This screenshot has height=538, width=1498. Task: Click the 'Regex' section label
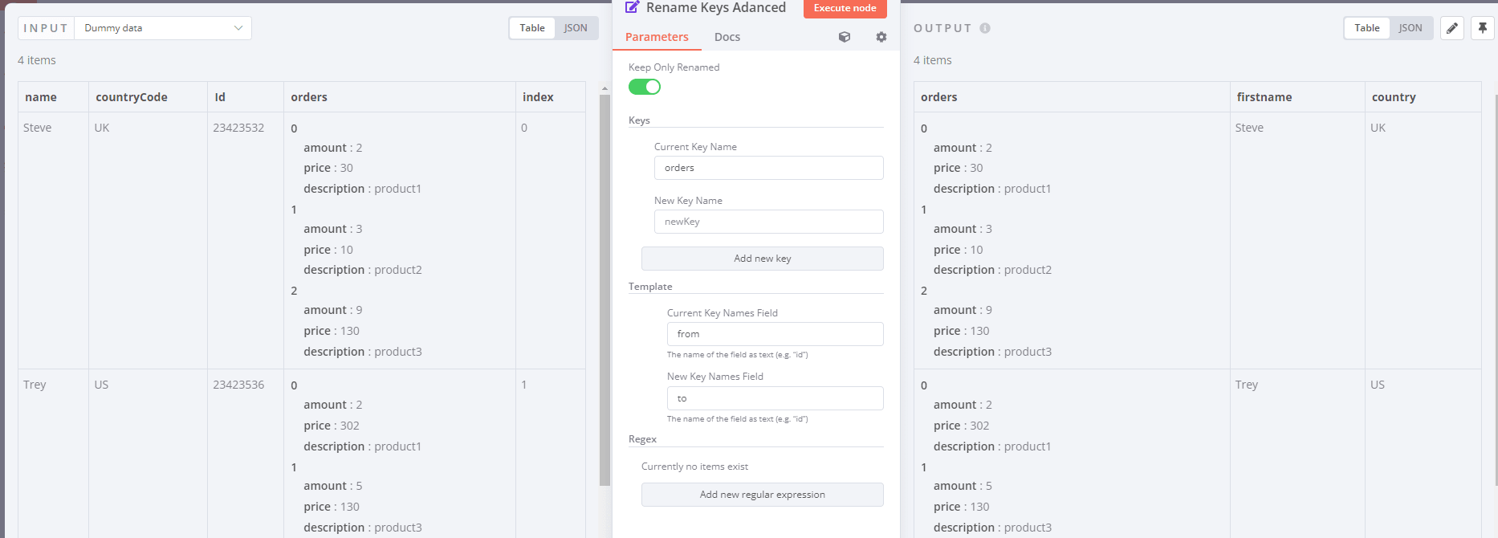coord(642,439)
